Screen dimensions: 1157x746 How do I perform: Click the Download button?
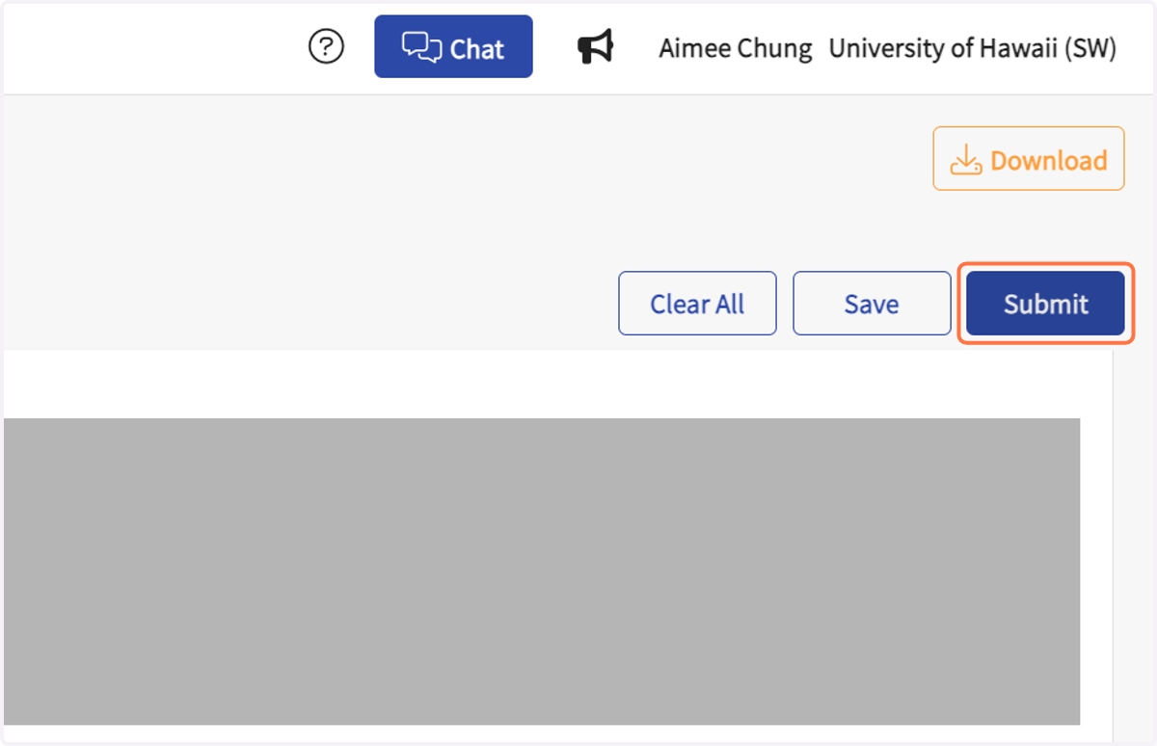[1029, 159]
